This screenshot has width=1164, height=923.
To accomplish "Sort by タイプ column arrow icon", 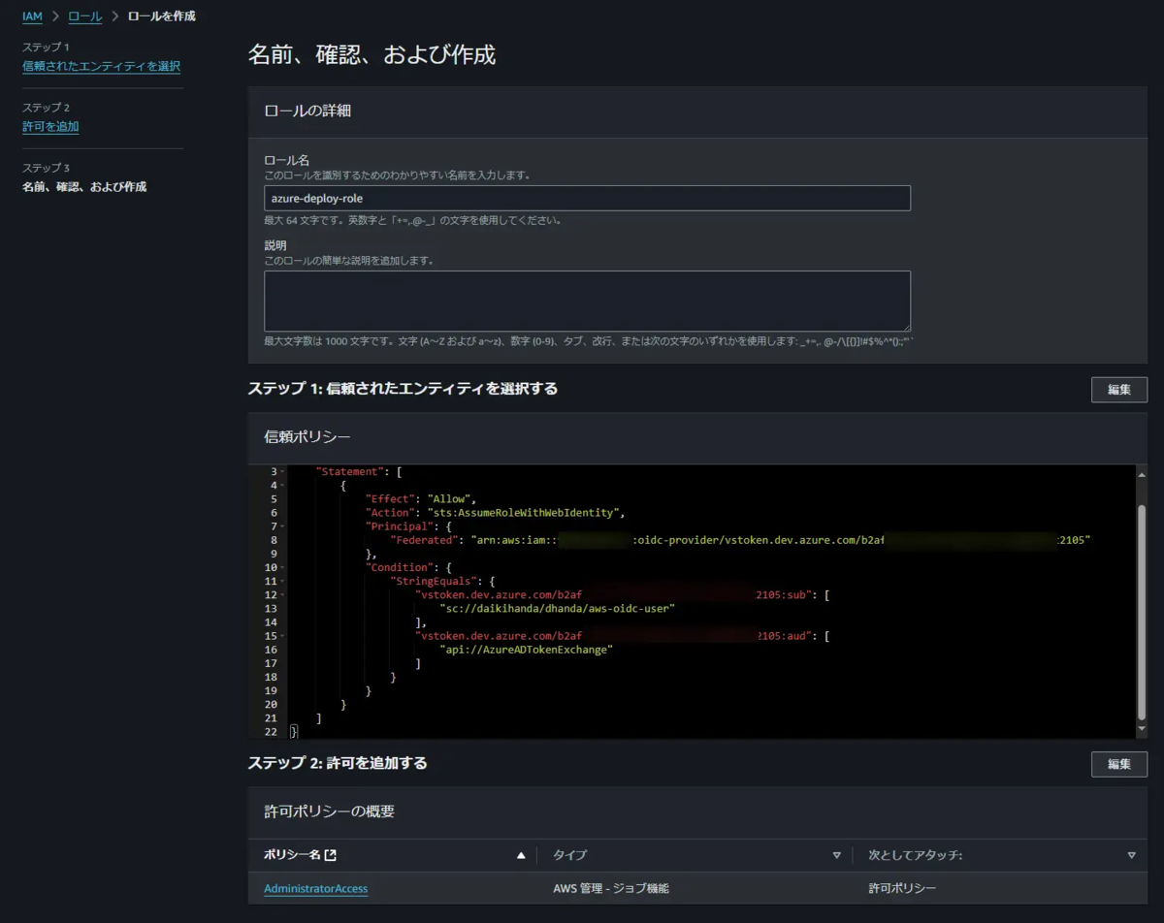I will point(836,855).
